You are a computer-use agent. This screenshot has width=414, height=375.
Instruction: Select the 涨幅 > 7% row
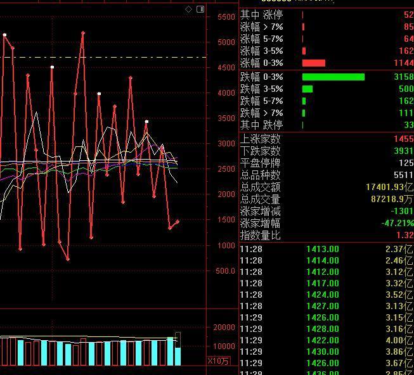point(327,27)
